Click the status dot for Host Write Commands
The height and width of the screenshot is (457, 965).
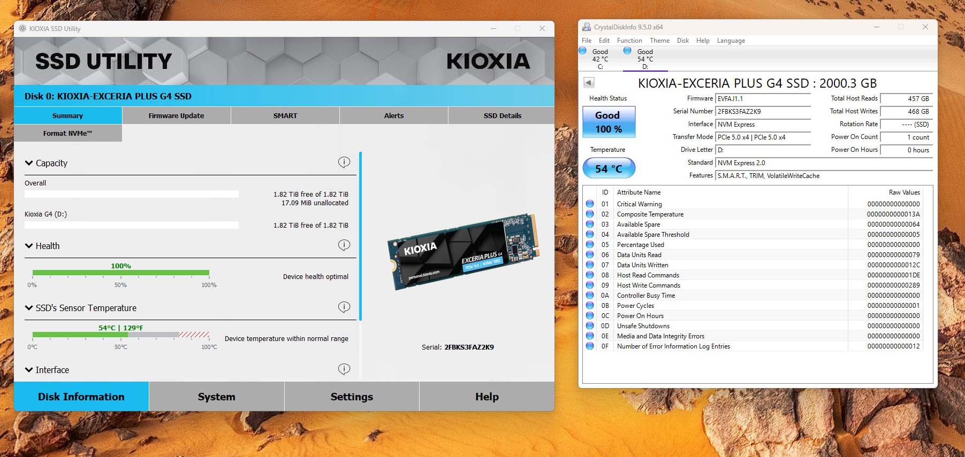click(x=590, y=285)
